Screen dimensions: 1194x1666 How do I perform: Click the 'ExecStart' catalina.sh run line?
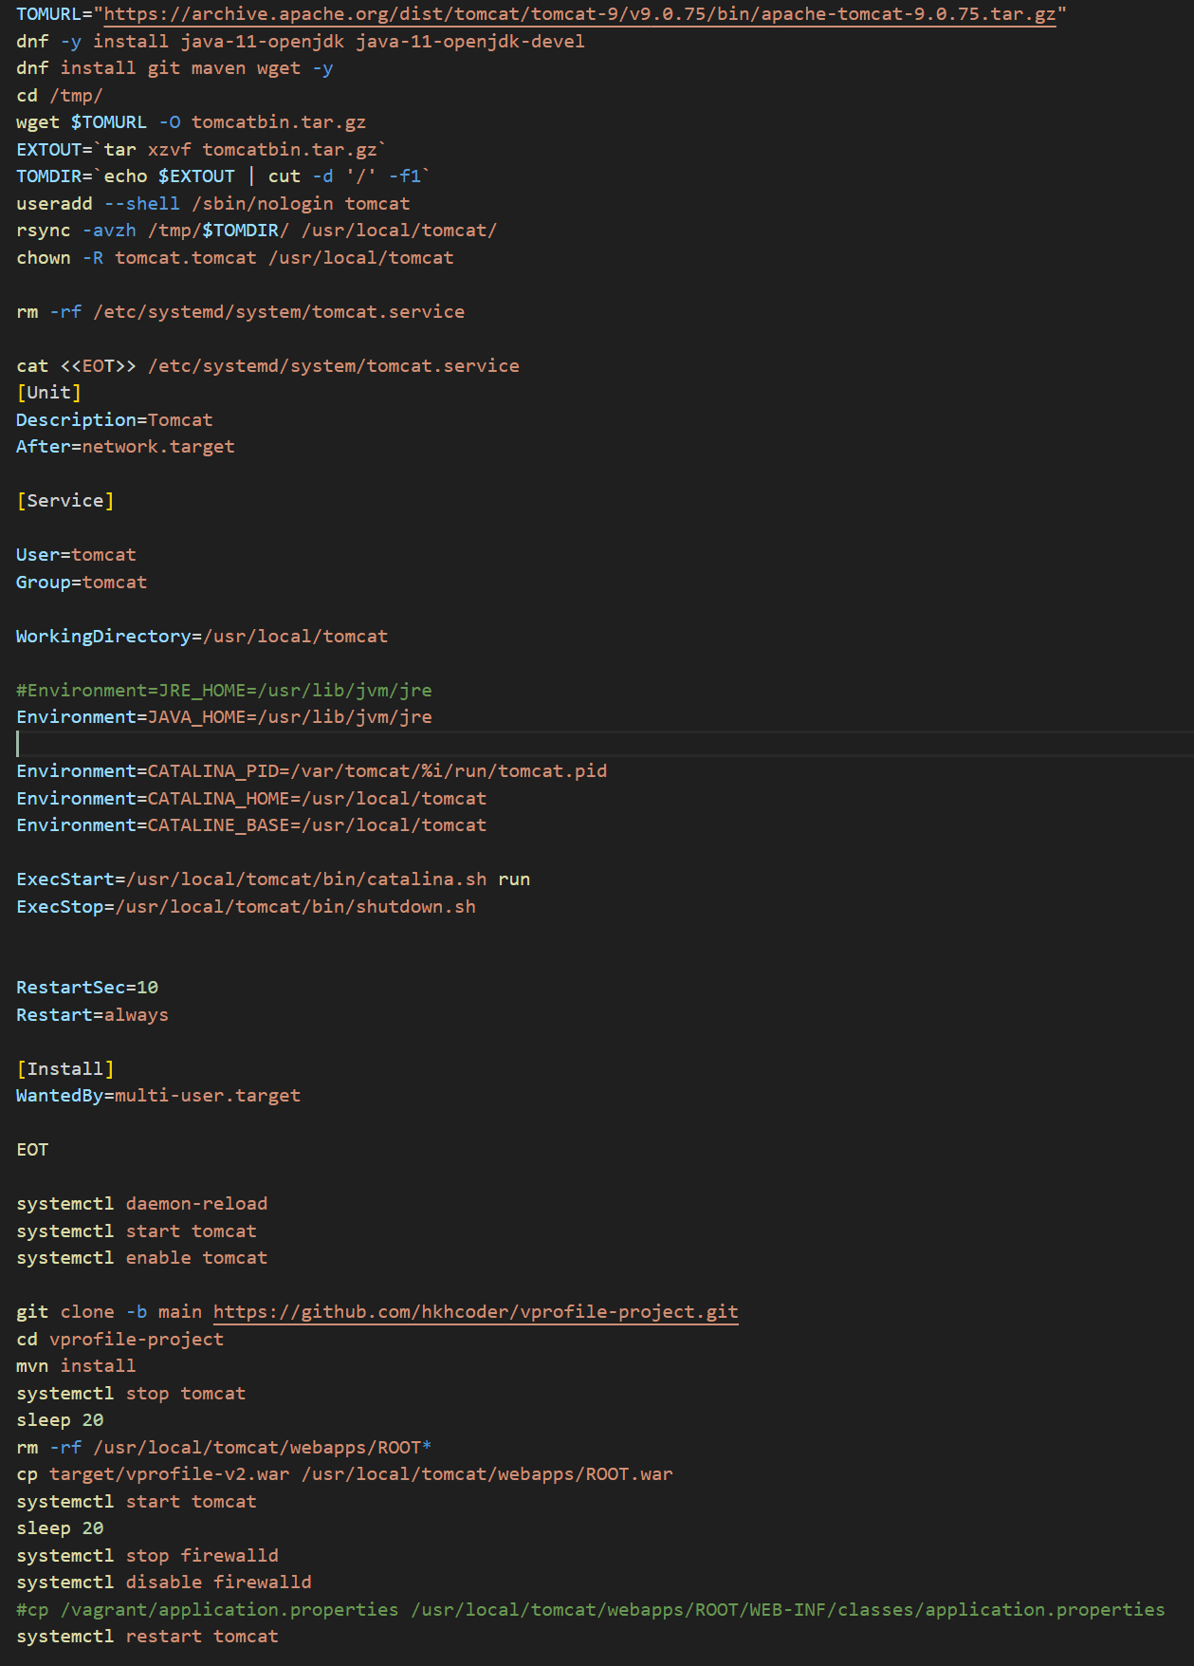click(273, 879)
